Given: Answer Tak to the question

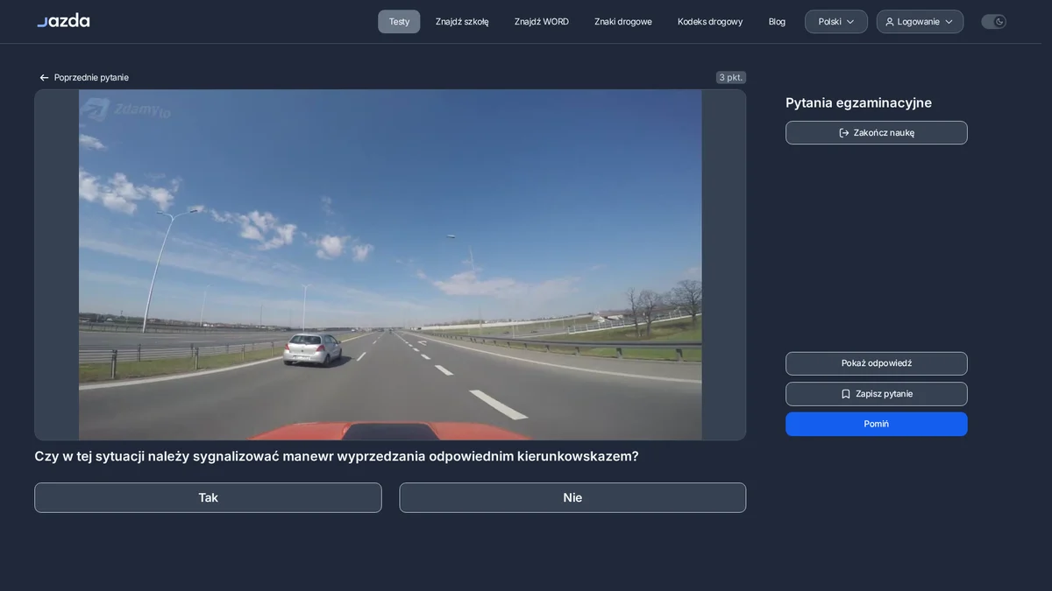Looking at the screenshot, I should pyautogui.click(x=208, y=498).
